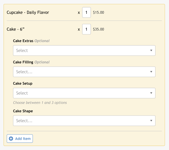
Task: Click the Cake Setup label
Action: pyautogui.click(x=23, y=83)
